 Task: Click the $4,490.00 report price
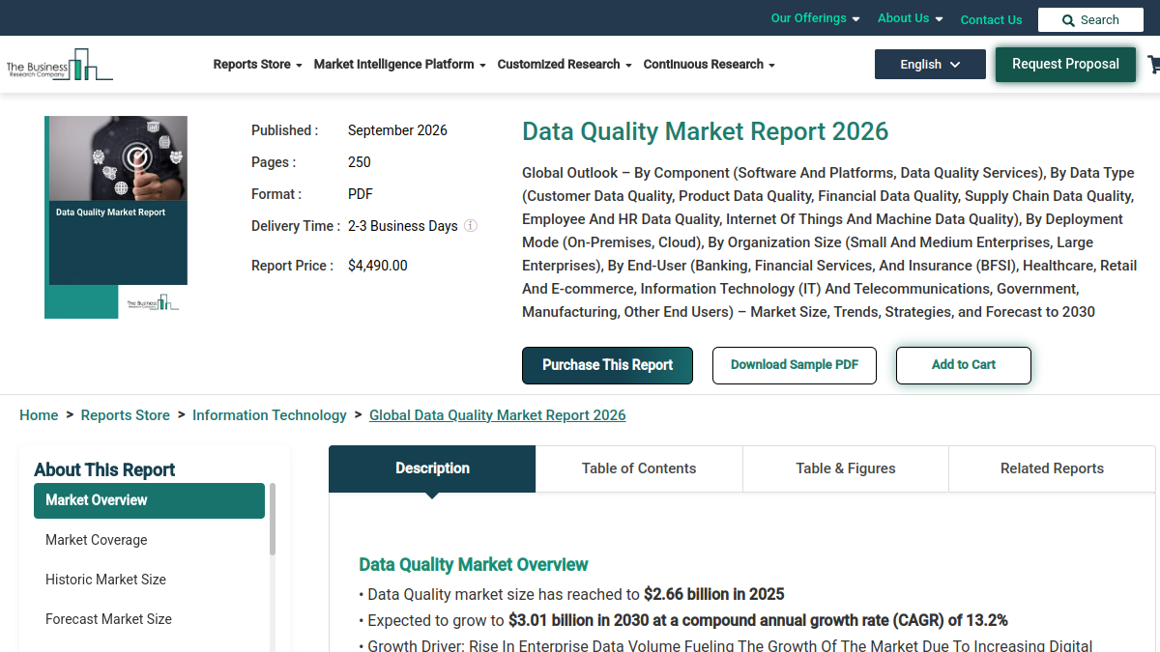[x=378, y=266]
